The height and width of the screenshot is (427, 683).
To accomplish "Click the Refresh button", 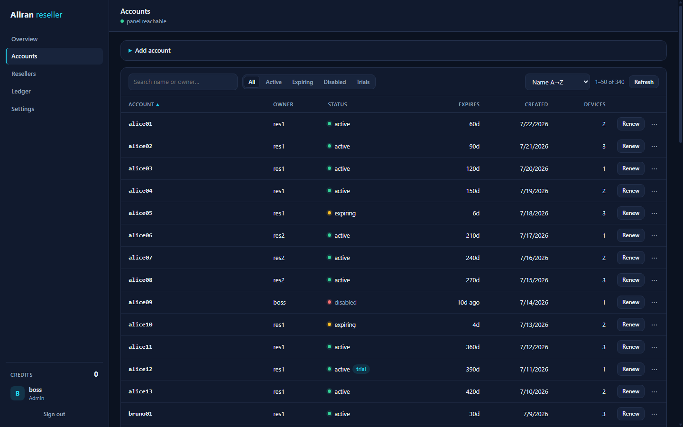I will [x=644, y=82].
